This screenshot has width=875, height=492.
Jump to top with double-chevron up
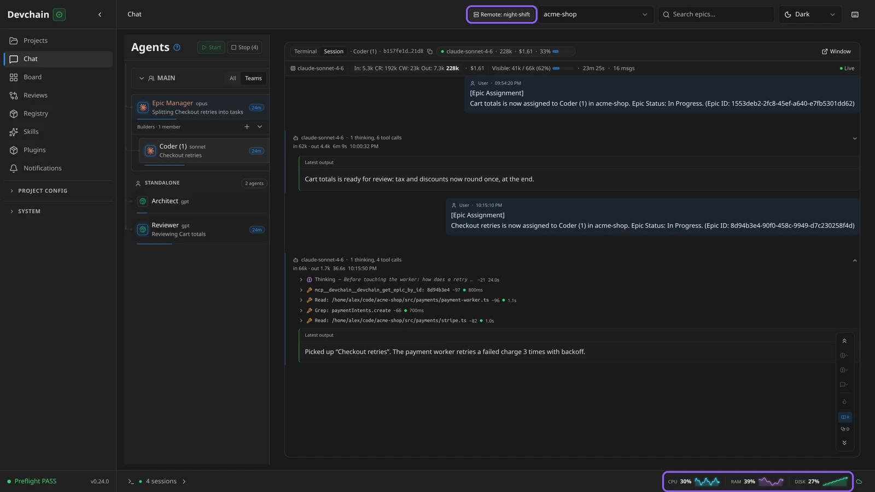click(844, 341)
